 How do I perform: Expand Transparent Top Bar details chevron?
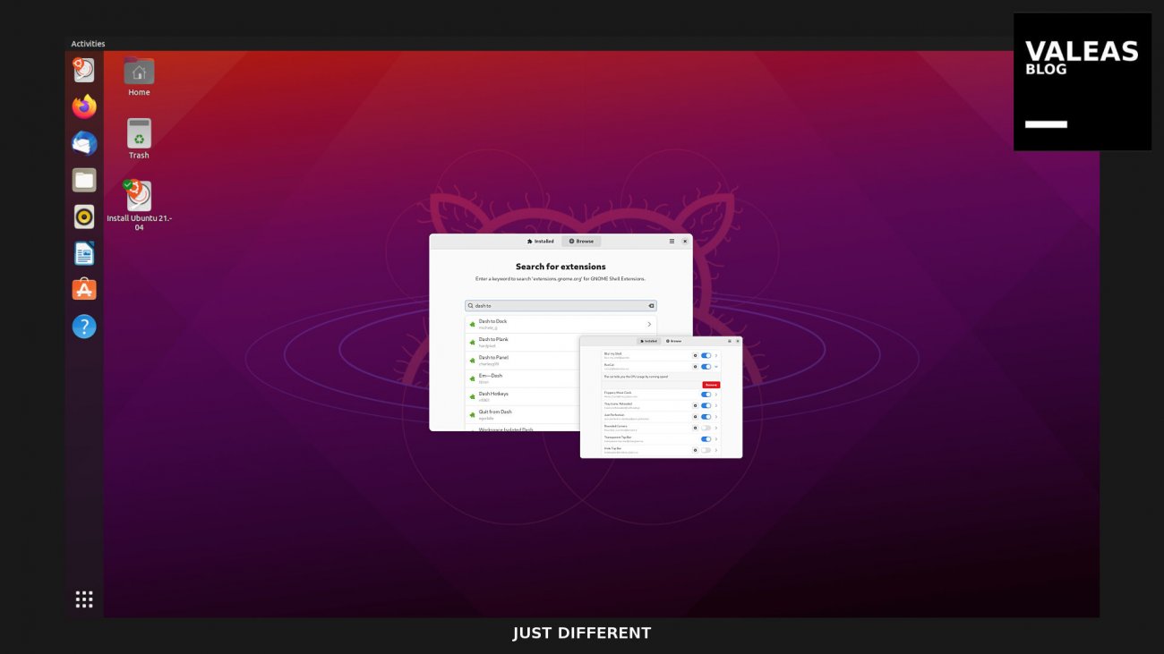coord(716,439)
